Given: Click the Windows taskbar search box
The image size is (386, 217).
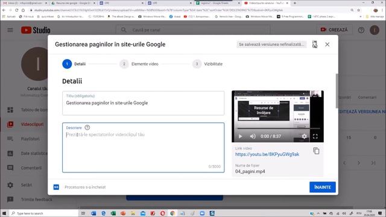Looking at the screenshot, I should point(43,213).
